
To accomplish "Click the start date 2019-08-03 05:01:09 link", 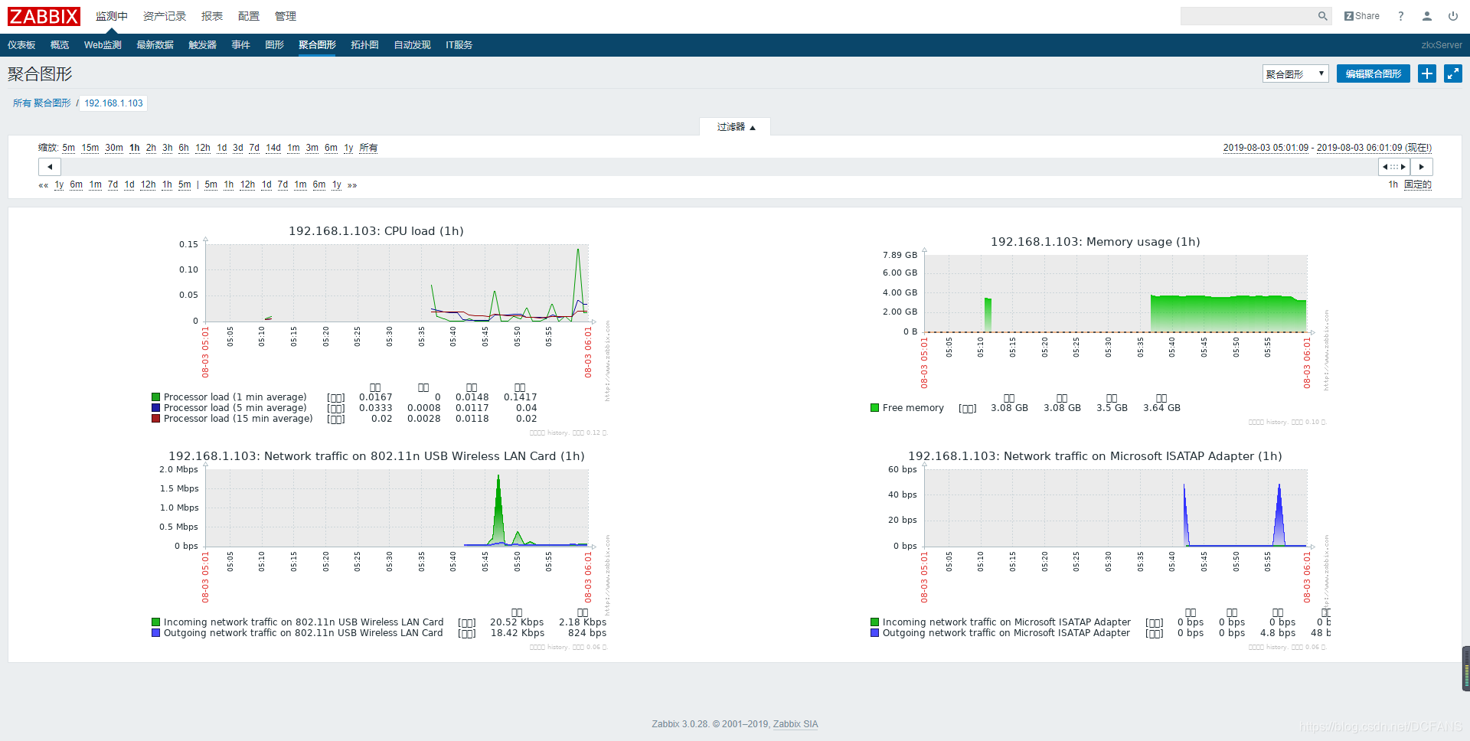I will click(1266, 148).
